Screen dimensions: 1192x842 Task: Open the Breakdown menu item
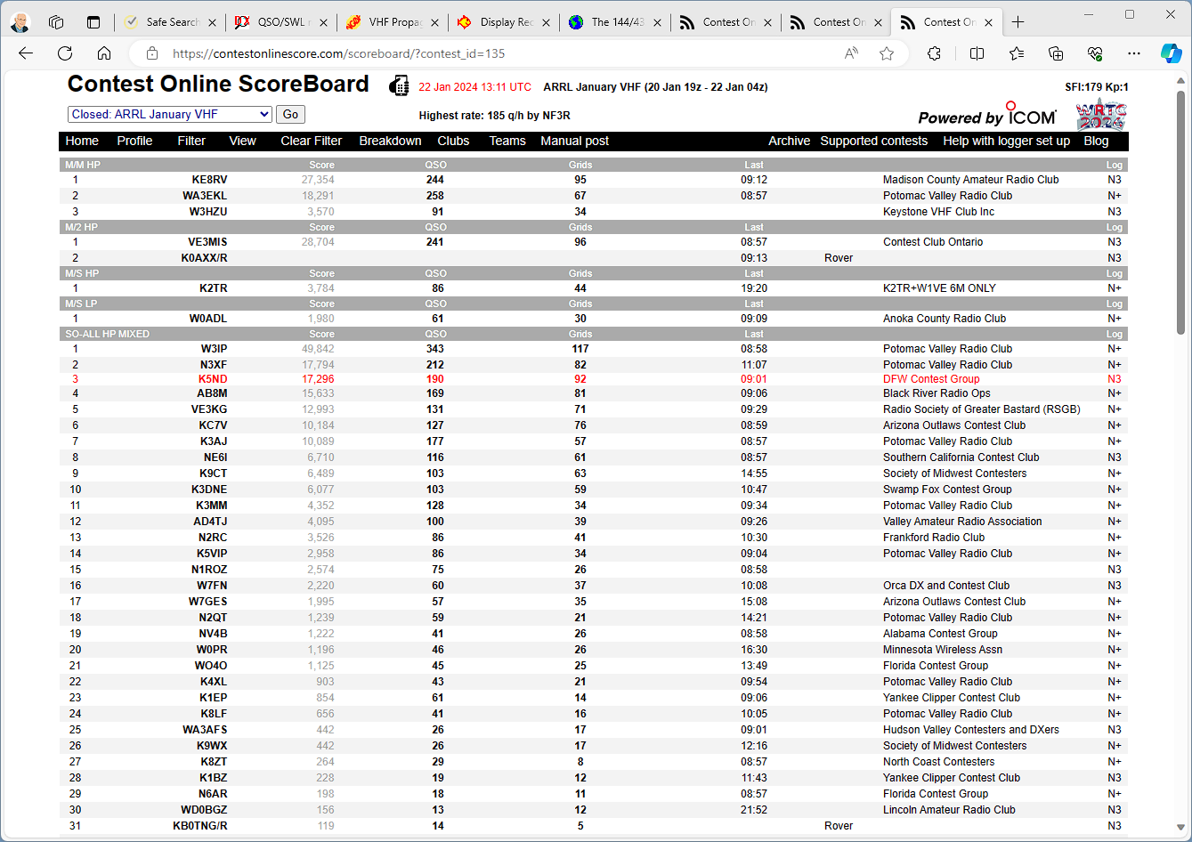point(390,141)
